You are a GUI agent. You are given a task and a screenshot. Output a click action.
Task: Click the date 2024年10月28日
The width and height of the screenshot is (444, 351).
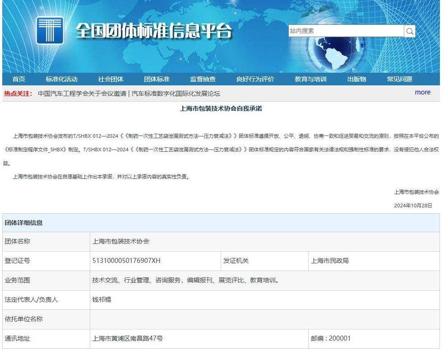[x=413, y=206]
